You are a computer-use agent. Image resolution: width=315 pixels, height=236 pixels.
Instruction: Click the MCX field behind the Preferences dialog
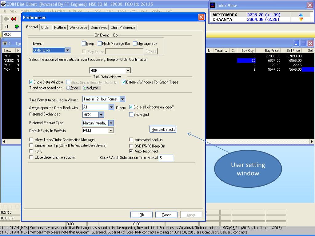point(12,34)
